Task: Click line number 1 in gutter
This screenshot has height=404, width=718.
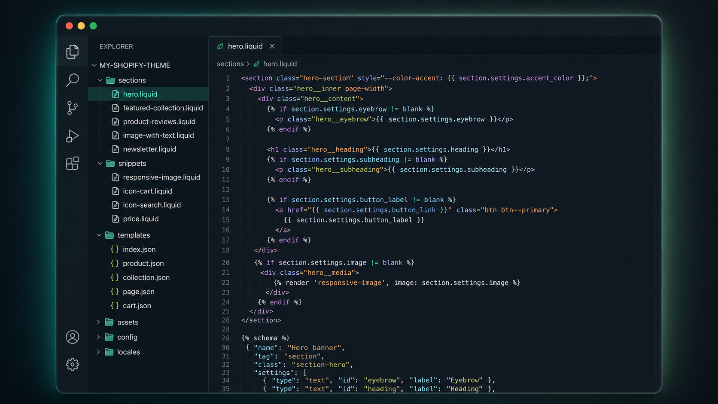Action: [x=228, y=78]
